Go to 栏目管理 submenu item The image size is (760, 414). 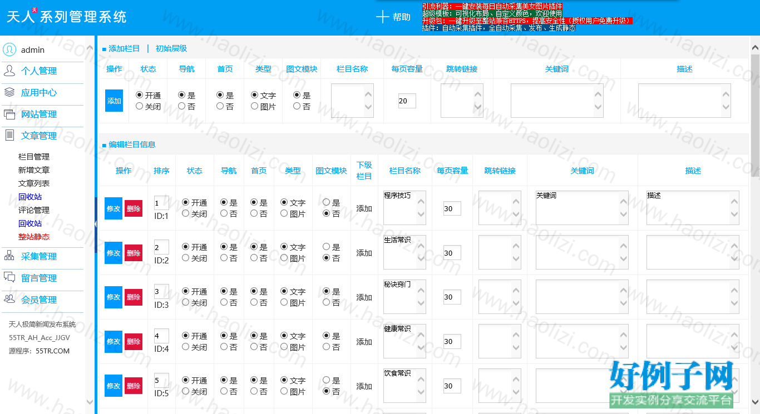coord(34,157)
